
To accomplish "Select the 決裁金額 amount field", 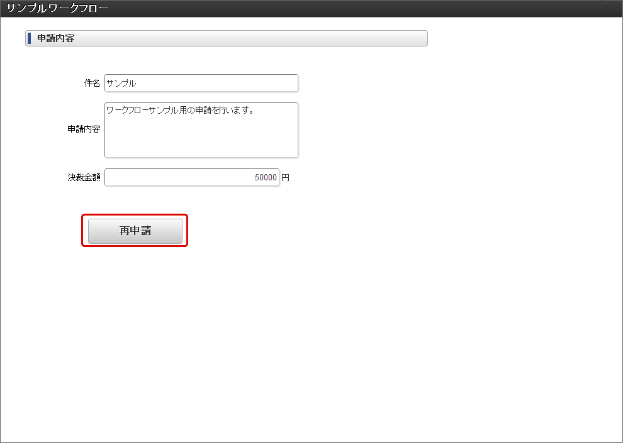I will click(x=192, y=177).
